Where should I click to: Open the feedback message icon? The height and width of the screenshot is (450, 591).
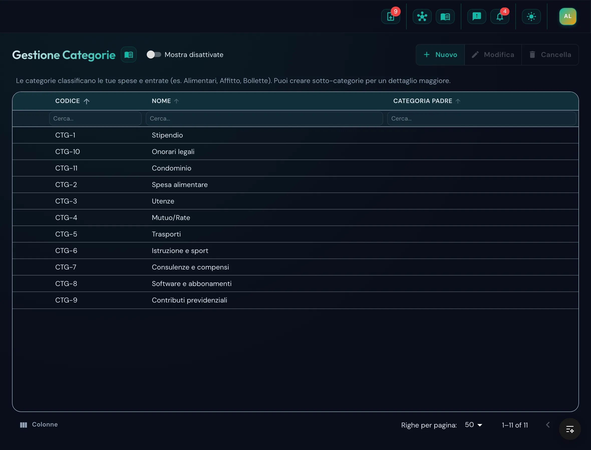pyautogui.click(x=477, y=16)
